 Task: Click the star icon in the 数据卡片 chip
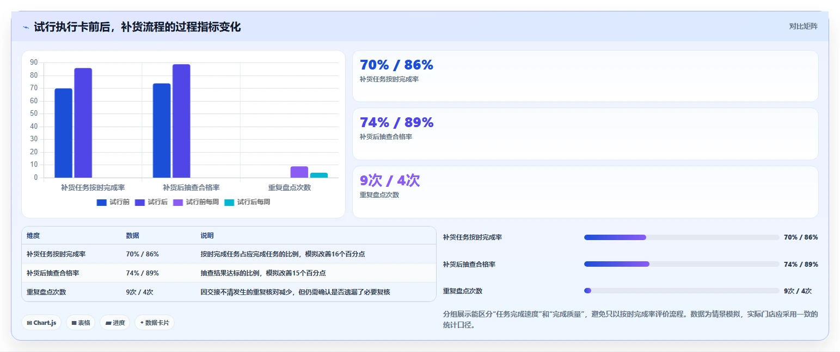point(142,323)
